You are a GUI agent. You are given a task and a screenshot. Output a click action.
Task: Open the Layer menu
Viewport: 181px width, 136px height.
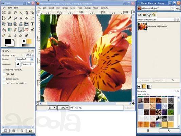pyautogui.click(x=73, y=8)
